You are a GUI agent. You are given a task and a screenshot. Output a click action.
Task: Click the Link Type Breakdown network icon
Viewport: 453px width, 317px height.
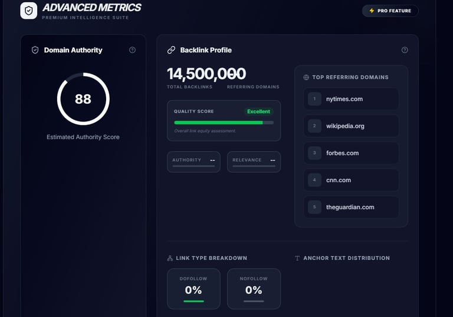(x=170, y=258)
